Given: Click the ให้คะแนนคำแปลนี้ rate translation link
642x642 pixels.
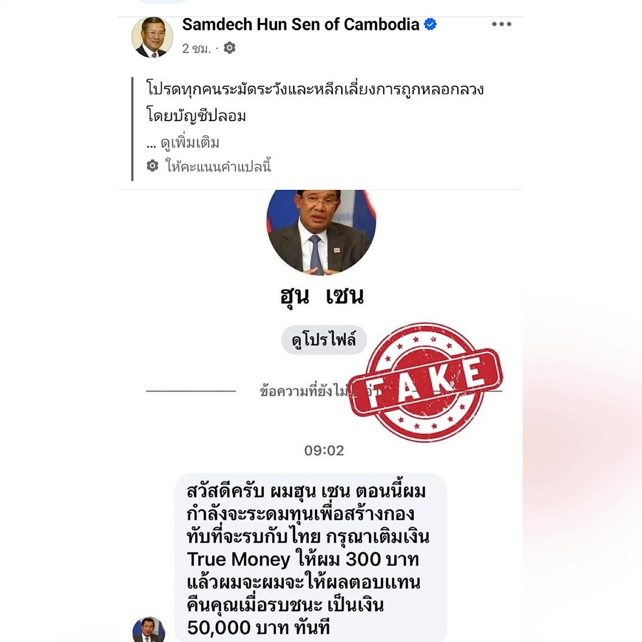Looking at the screenshot, I should pos(218,166).
